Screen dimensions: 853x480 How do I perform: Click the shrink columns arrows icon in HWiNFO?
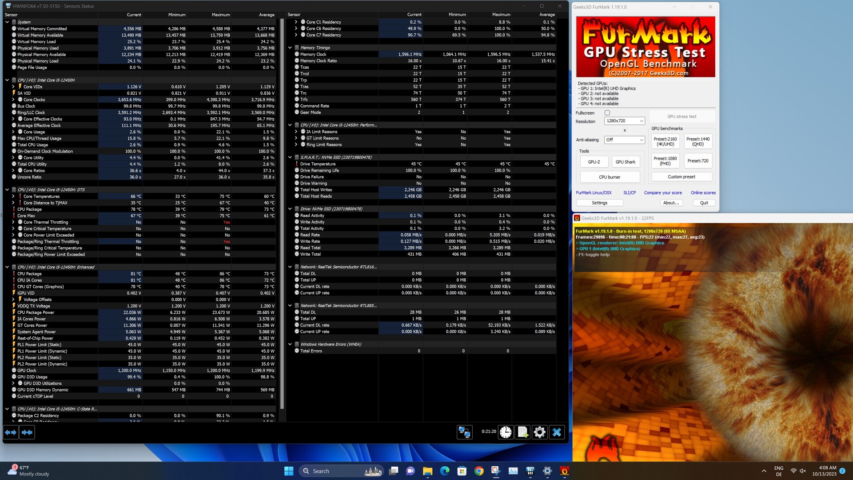click(x=27, y=432)
